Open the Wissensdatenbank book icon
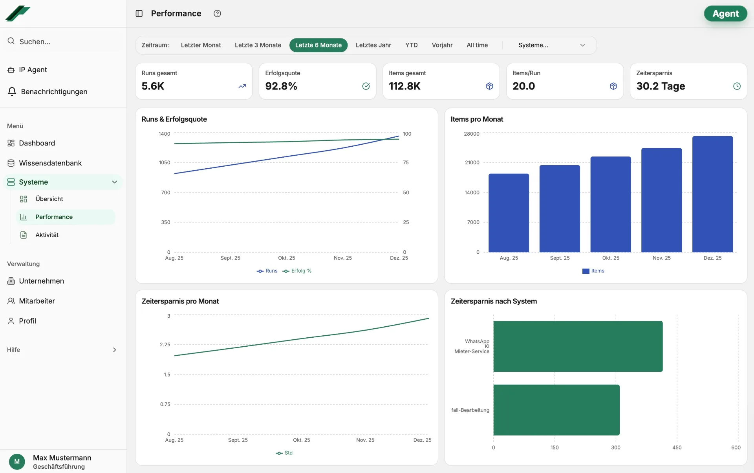754x473 pixels. pyautogui.click(x=11, y=163)
